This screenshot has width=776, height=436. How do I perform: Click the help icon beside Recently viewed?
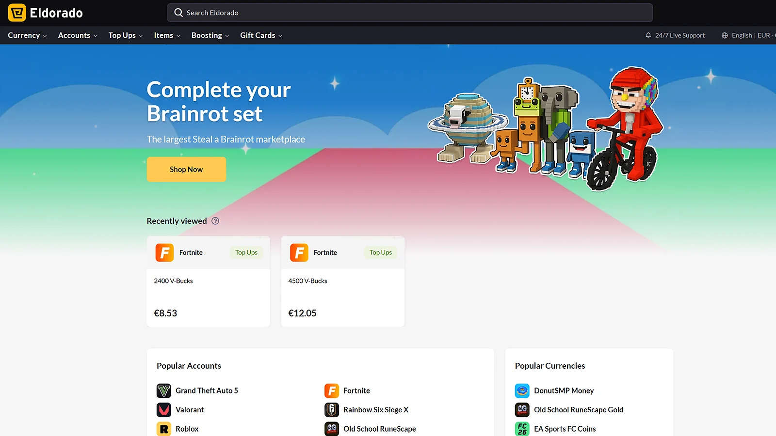[x=215, y=221]
